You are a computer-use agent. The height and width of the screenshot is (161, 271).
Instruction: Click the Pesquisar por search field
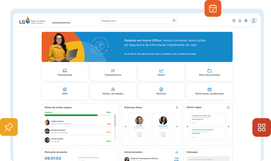tap(136, 21)
